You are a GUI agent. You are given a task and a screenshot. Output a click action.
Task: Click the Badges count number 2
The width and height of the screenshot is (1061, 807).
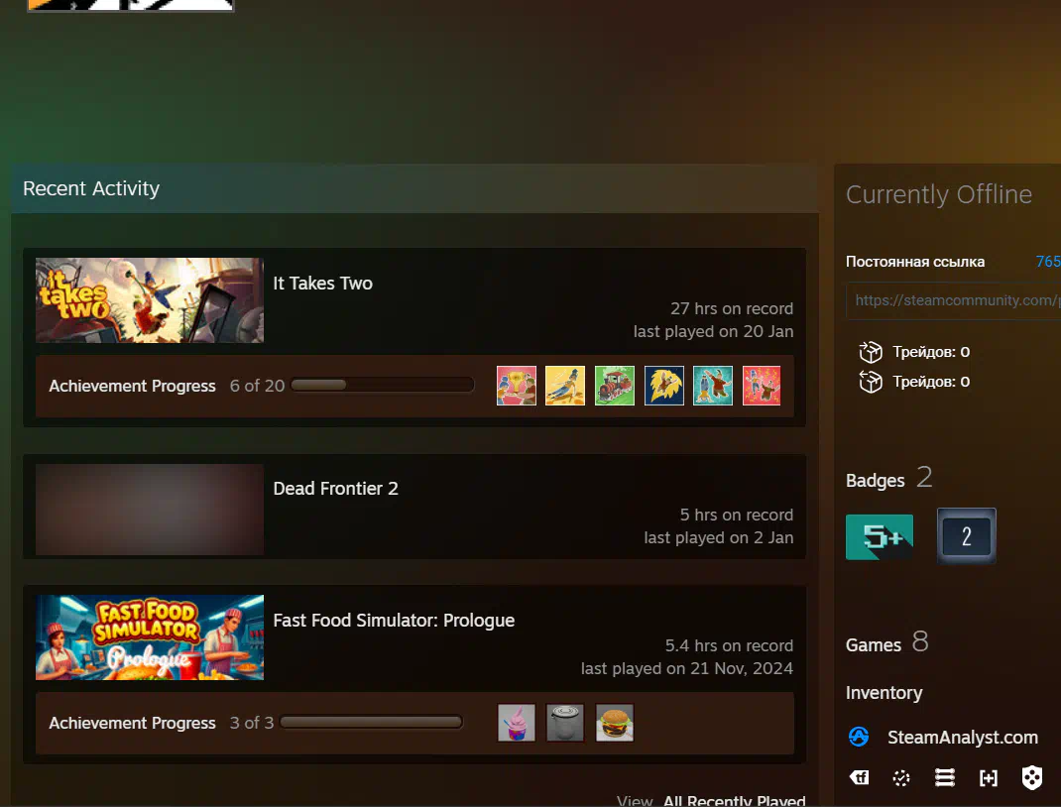pos(924,477)
